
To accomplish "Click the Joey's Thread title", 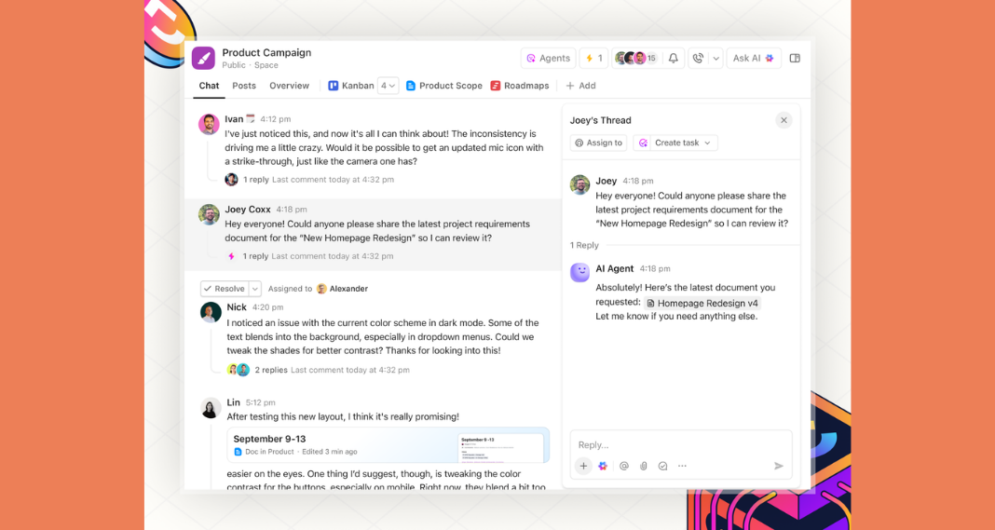I will tap(600, 120).
